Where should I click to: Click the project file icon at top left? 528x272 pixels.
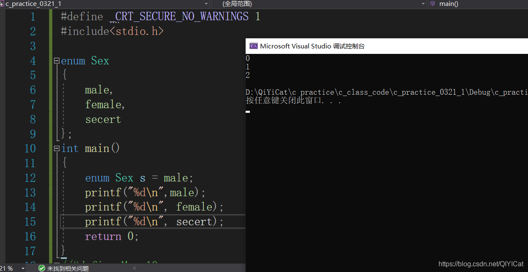click(2, 4)
